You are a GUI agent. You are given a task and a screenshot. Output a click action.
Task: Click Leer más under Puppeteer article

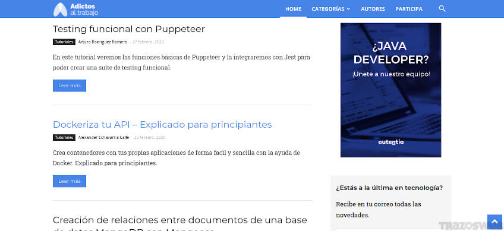(70, 86)
